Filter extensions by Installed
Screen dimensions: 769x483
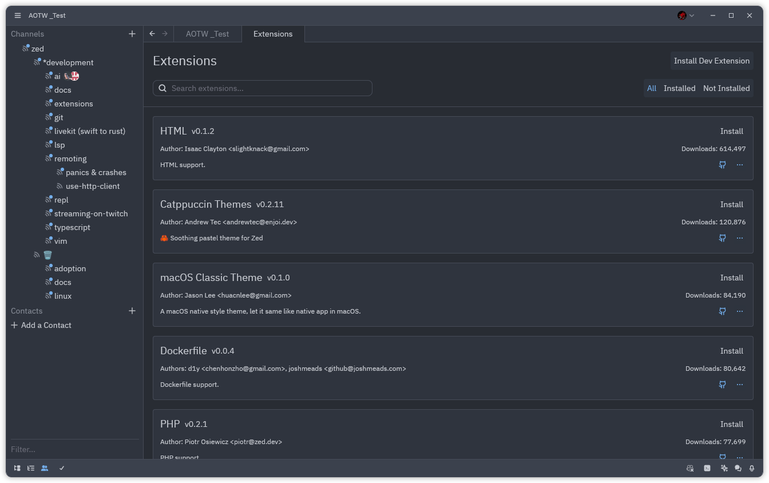679,88
